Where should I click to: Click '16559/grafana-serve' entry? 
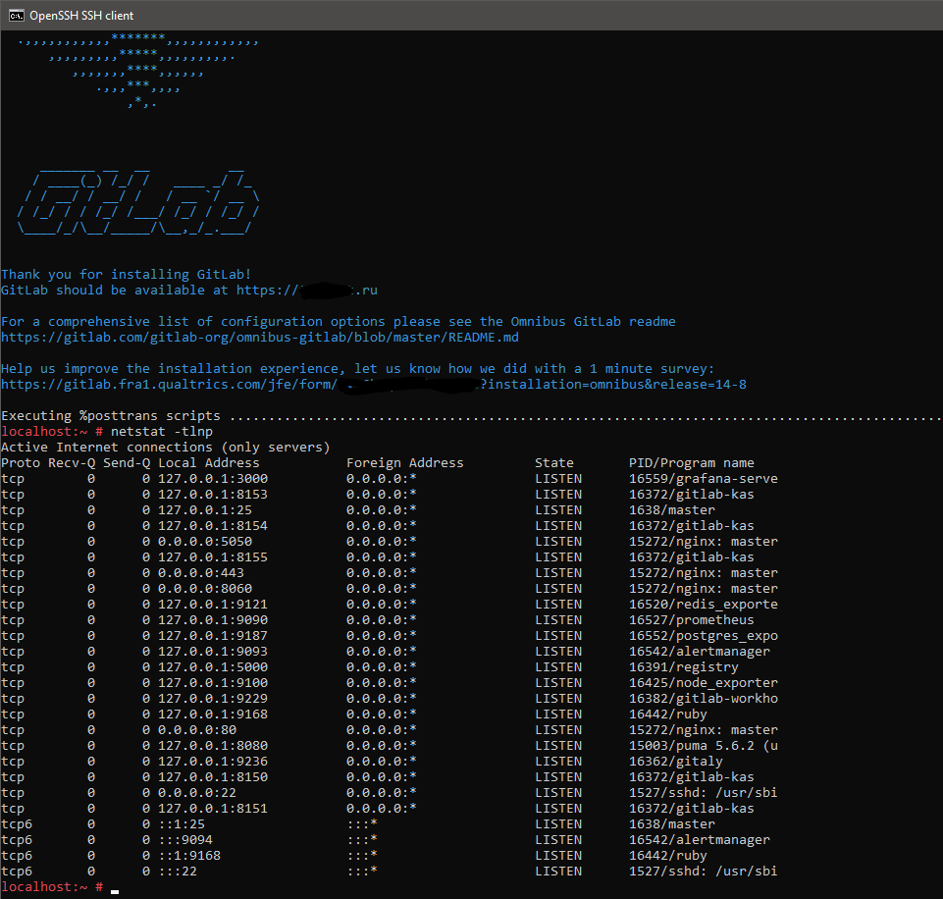tap(703, 479)
